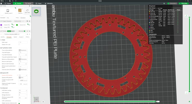
Task: Open process preset 0.20mm Standard dropdown
Action: pyautogui.click(x=14, y=34)
